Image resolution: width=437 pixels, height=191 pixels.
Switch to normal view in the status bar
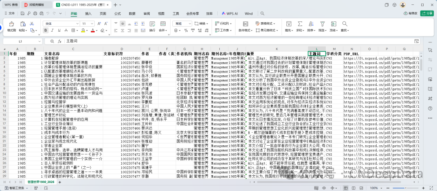coord(346,188)
